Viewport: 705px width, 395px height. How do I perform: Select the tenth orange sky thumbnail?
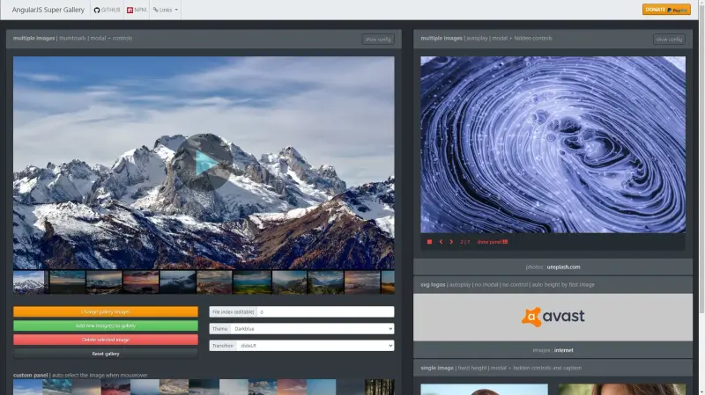pos(362,282)
